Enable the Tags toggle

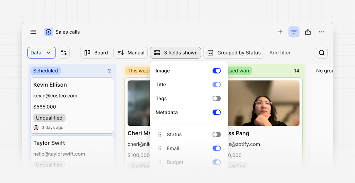pyautogui.click(x=217, y=98)
